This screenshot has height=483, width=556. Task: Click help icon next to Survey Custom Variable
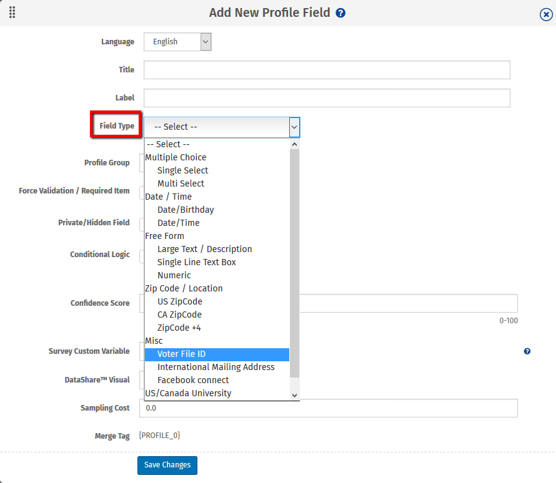pos(527,351)
